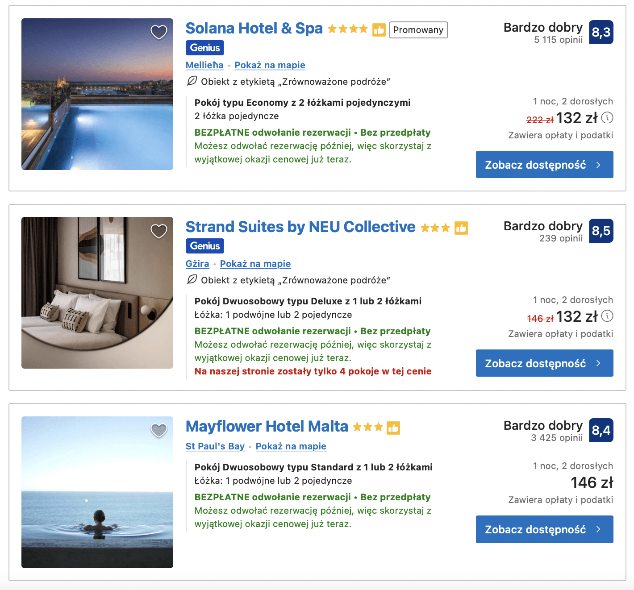Viewport: 634px width, 590px height.
Task: Click the 8,5 review score badge
Action: tap(601, 231)
